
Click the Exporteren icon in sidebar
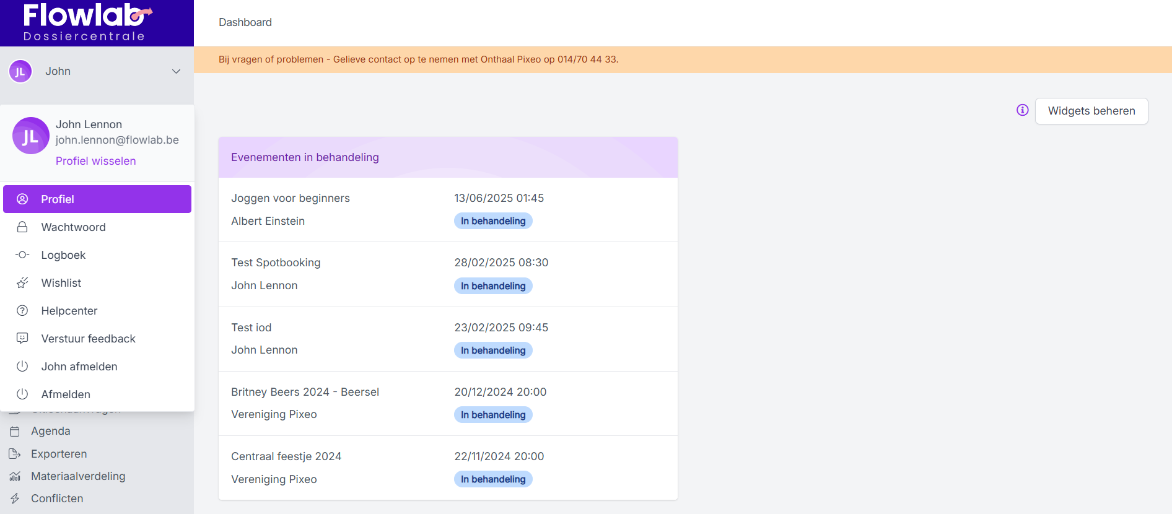(x=15, y=454)
